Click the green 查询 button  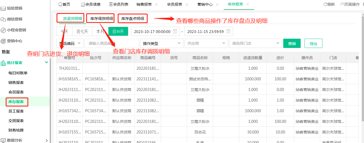click(292, 44)
